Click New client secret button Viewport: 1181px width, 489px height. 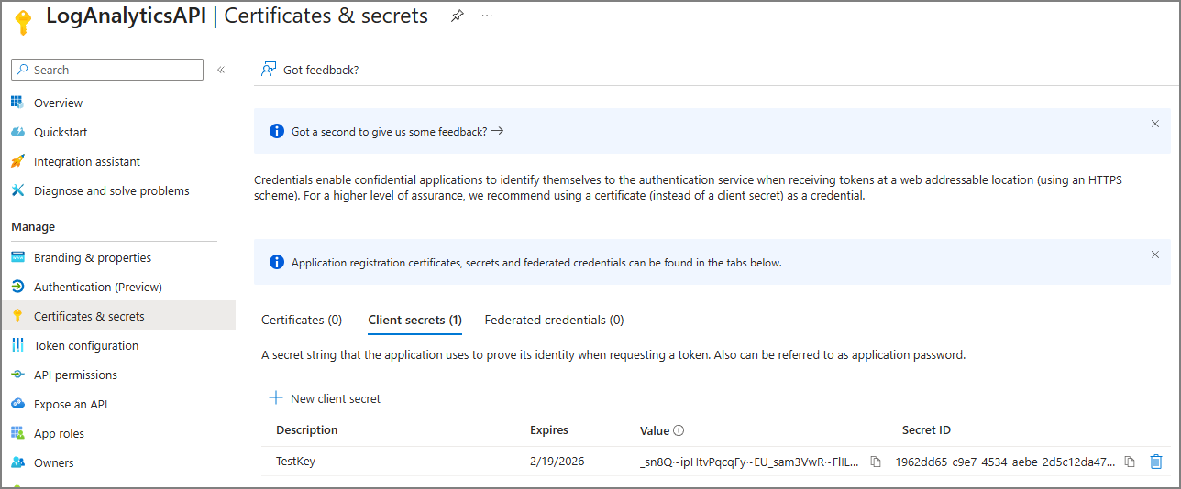(x=325, y=398)
